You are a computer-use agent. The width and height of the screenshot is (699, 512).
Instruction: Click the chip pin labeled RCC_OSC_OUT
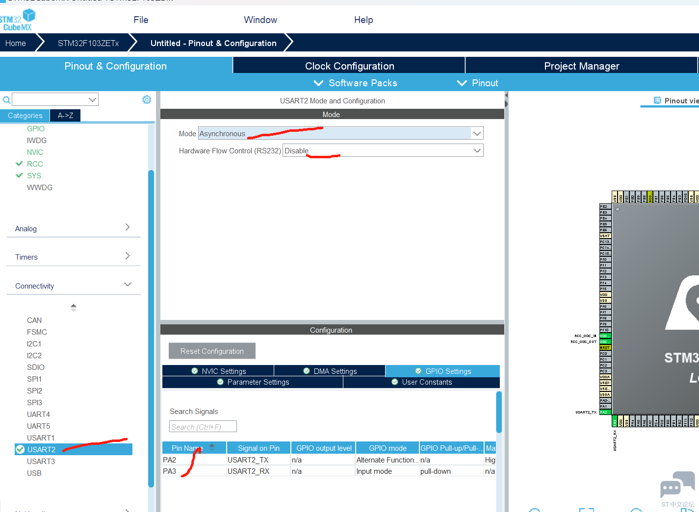[605, 341]
